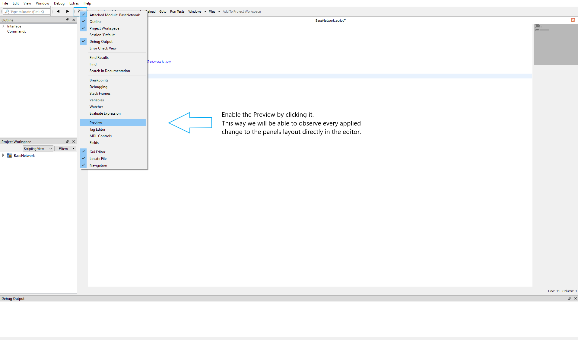Image resolution: width=578 pixels, height=340 pixels.
Task: Click the Goto toolbar button
Action: point(163,11)
